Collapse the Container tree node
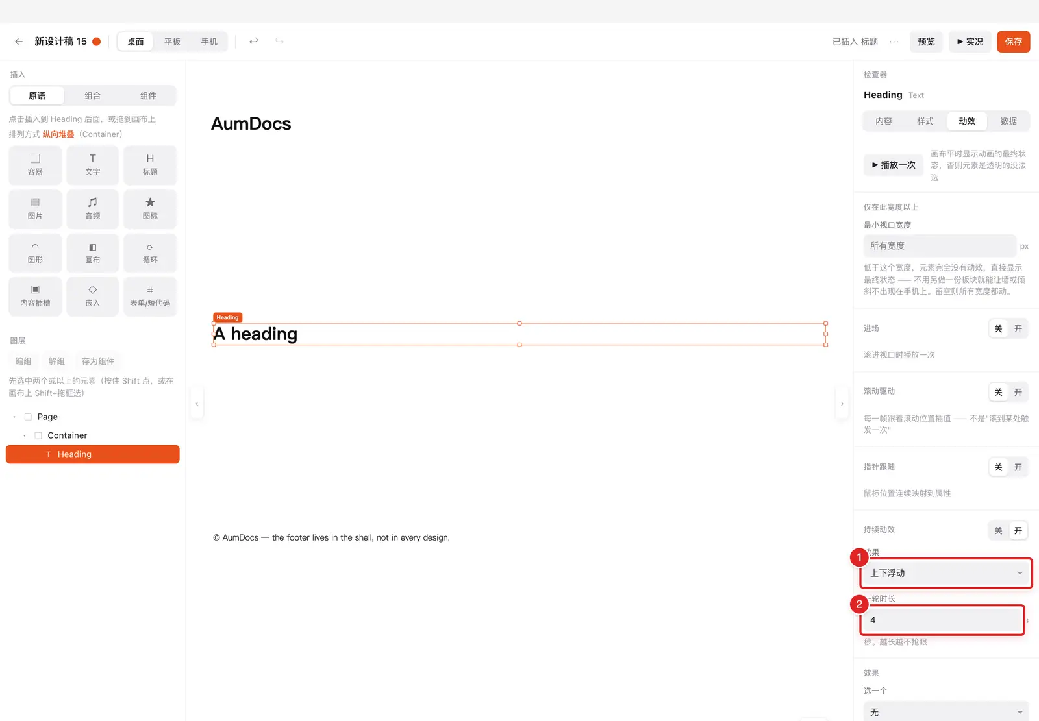The image size is (1039, 721). [x=25, y=435]
